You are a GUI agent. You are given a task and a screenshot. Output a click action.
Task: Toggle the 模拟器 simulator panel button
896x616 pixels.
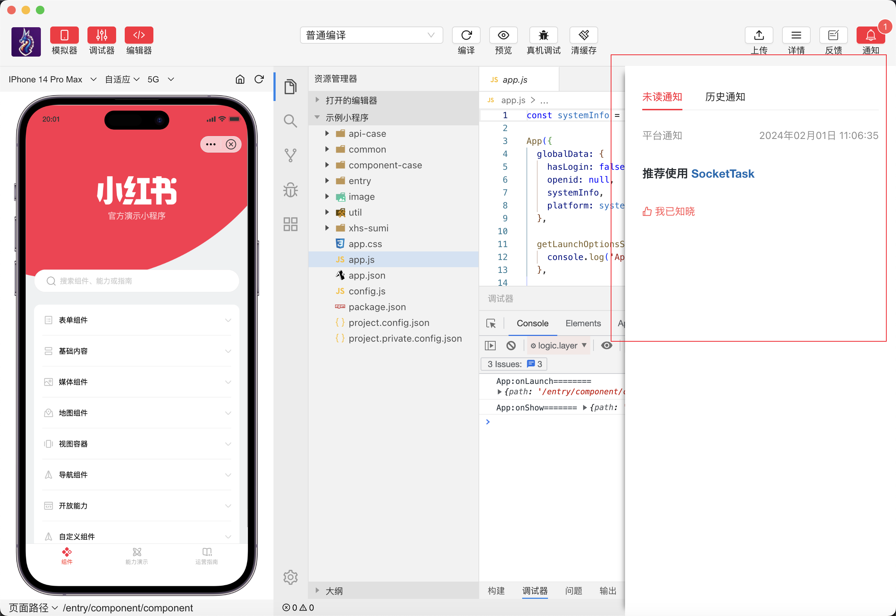coord(64,35)
